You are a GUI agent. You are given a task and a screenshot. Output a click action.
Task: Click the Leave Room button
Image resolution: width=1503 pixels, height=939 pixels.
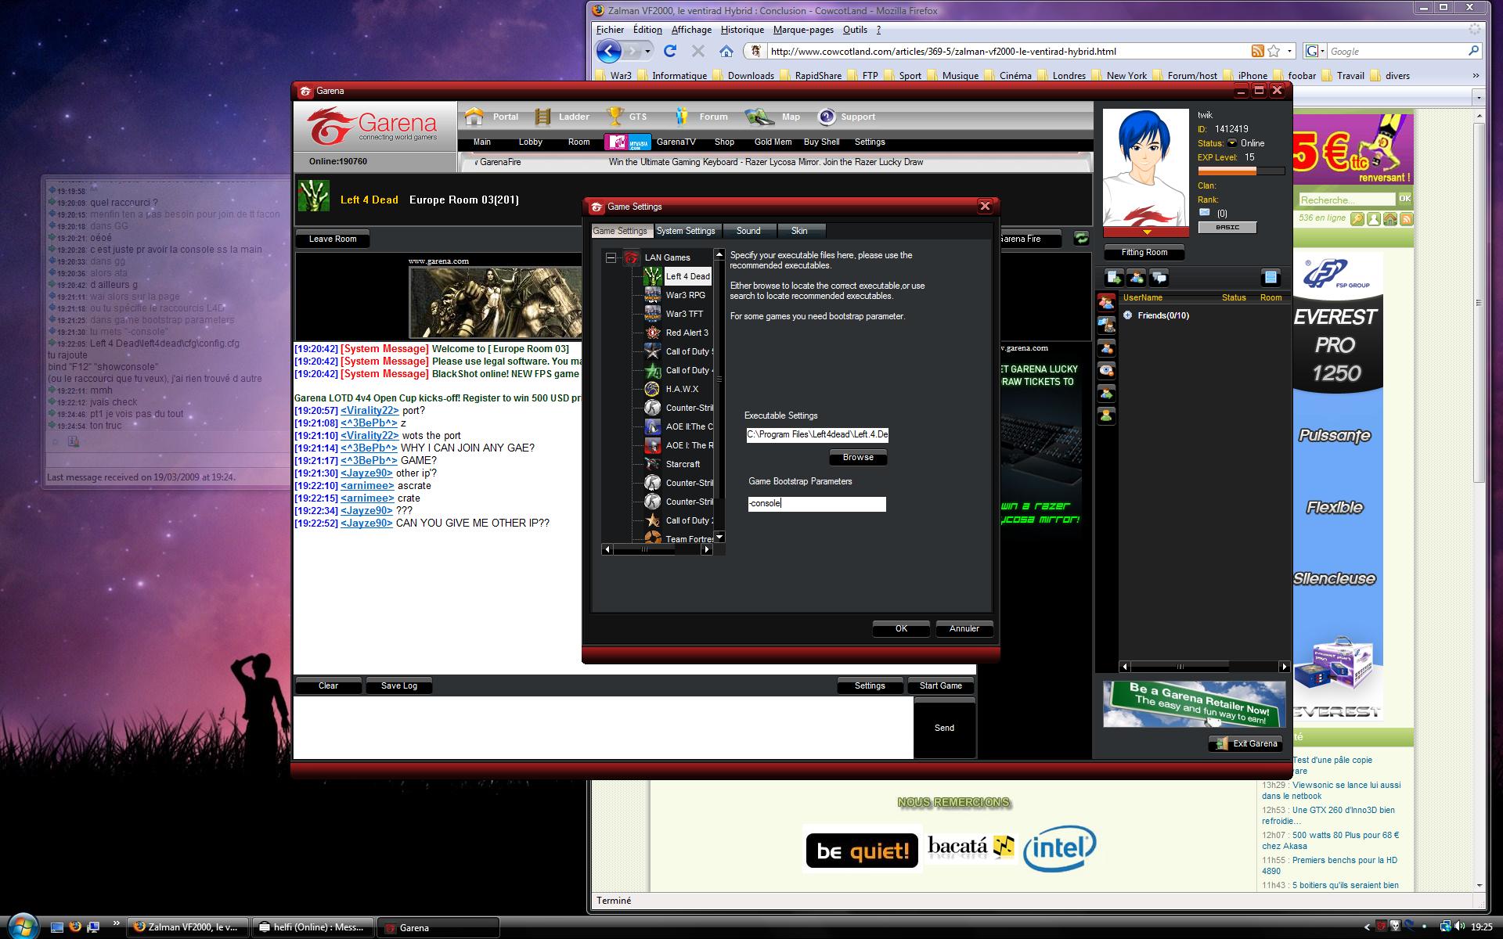pos(333,239)
